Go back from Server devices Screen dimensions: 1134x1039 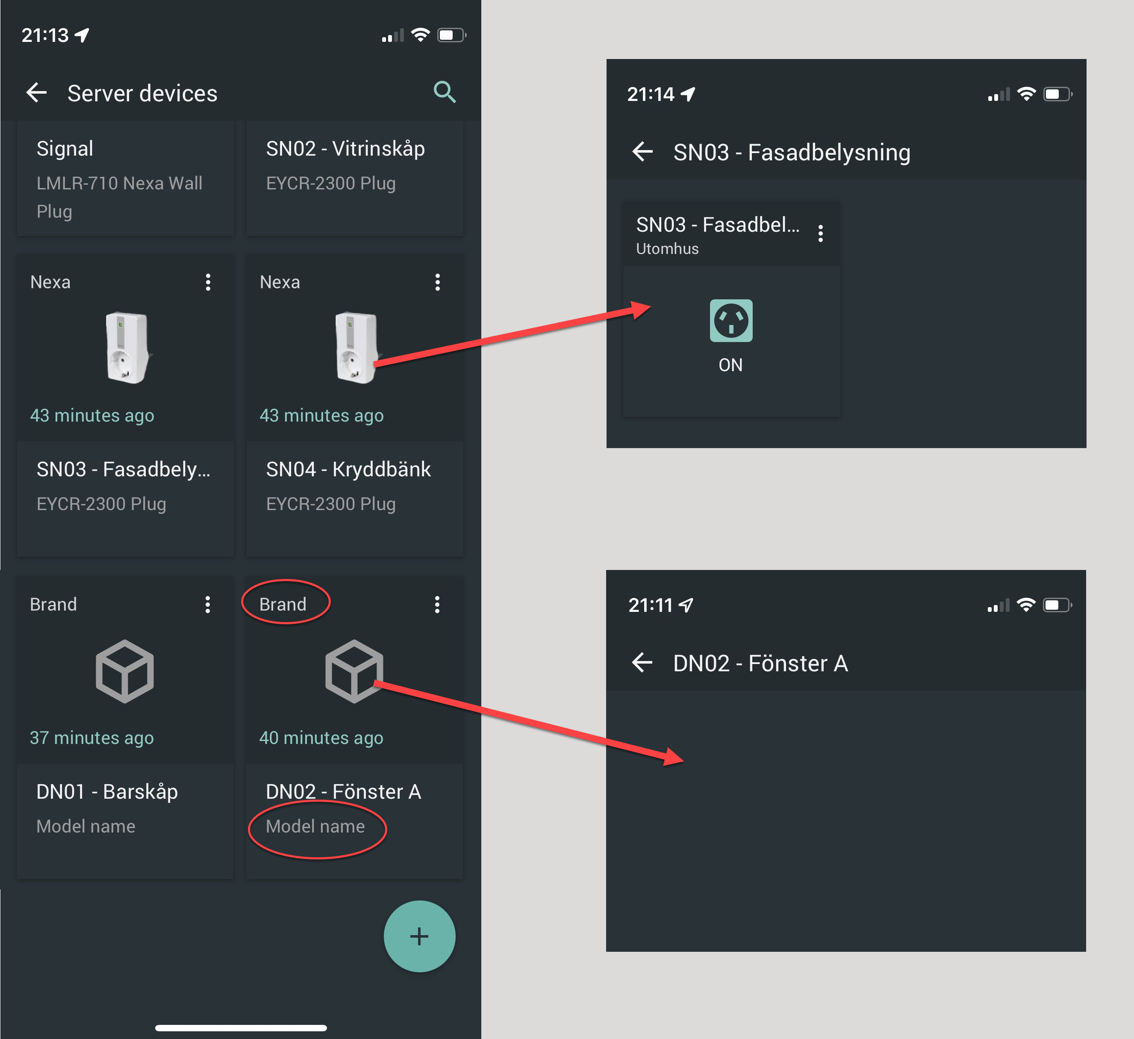pyautogui.click(x=37, y=93)
